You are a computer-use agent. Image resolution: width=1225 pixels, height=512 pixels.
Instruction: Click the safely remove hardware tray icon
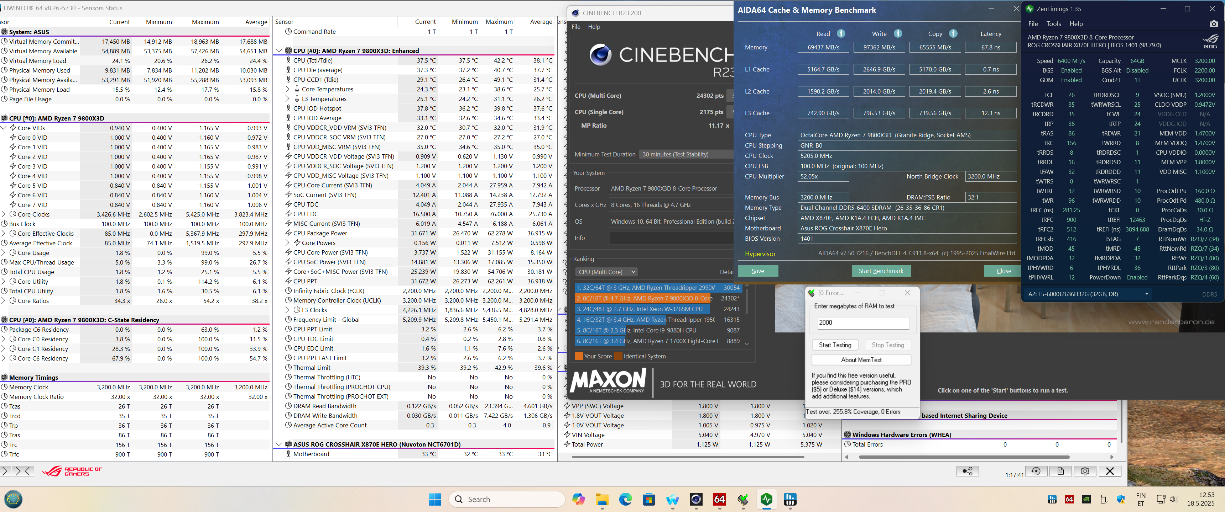(1104, 499)
